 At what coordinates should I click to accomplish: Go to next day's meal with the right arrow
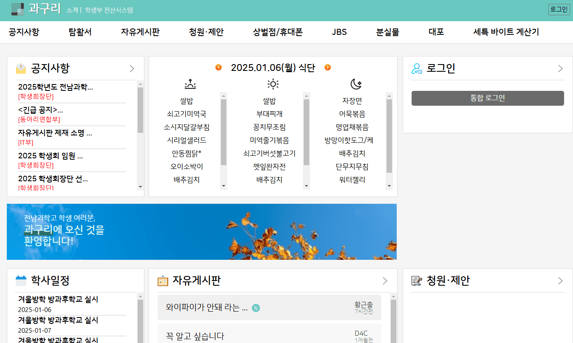point(327,67)
